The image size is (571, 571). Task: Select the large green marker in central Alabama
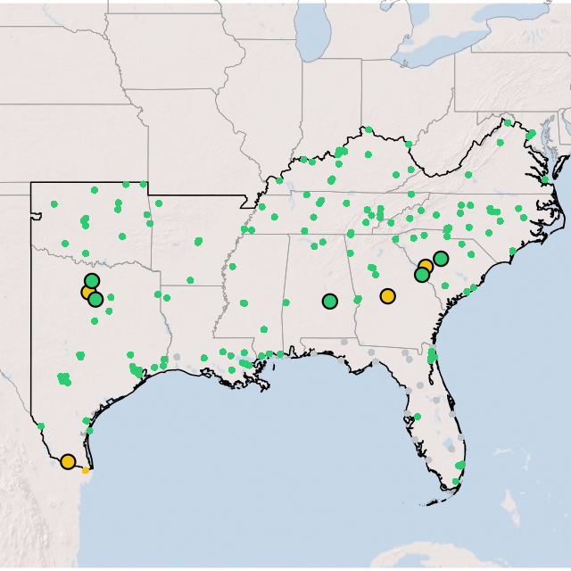click(330, 302)
